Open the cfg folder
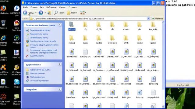195x109 pixels. pos(85,26)
